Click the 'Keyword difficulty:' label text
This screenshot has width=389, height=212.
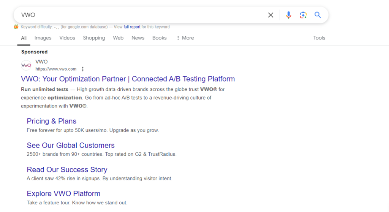pos(37,27)
